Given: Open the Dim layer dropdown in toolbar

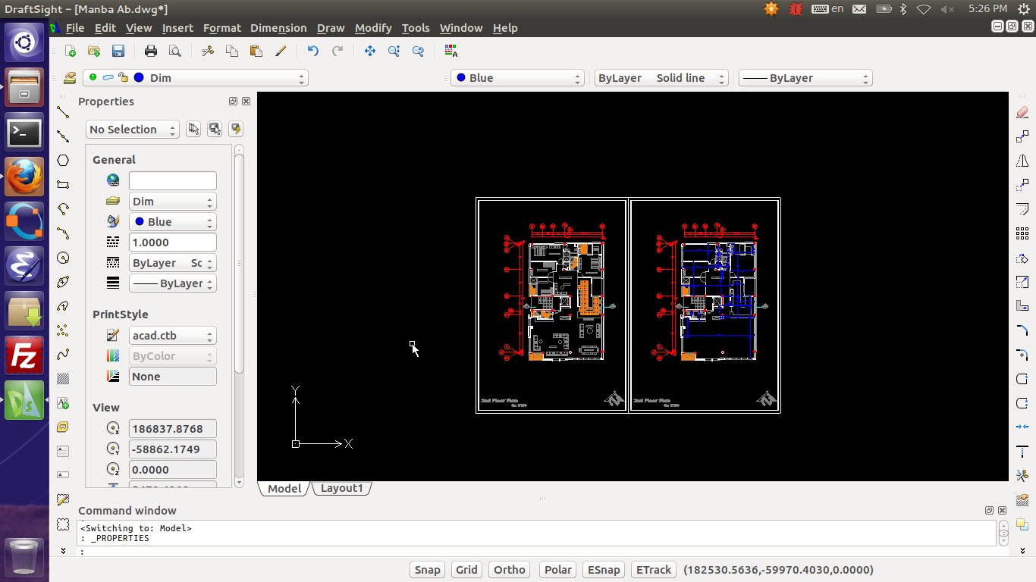Looking at the screenshot, I should [196, 78].
